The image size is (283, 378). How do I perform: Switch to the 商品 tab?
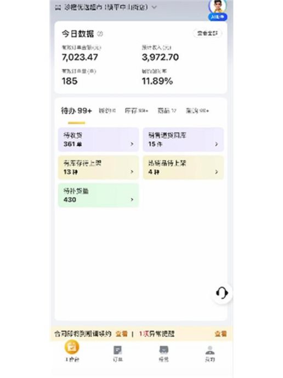point(167,110)
